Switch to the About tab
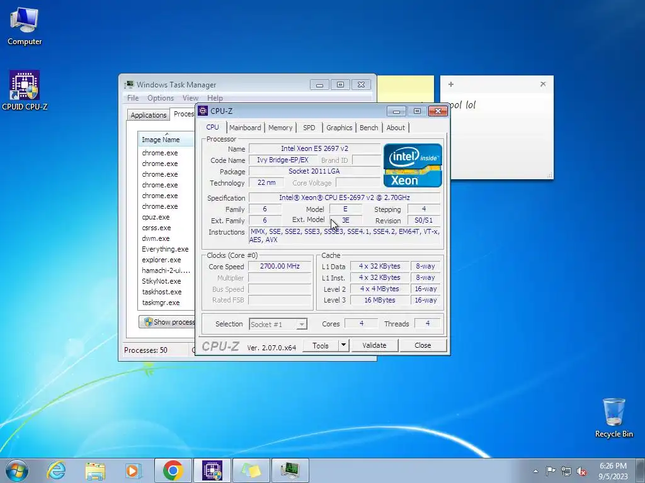This screenshot has width=645, height=483. coord(396,127)
